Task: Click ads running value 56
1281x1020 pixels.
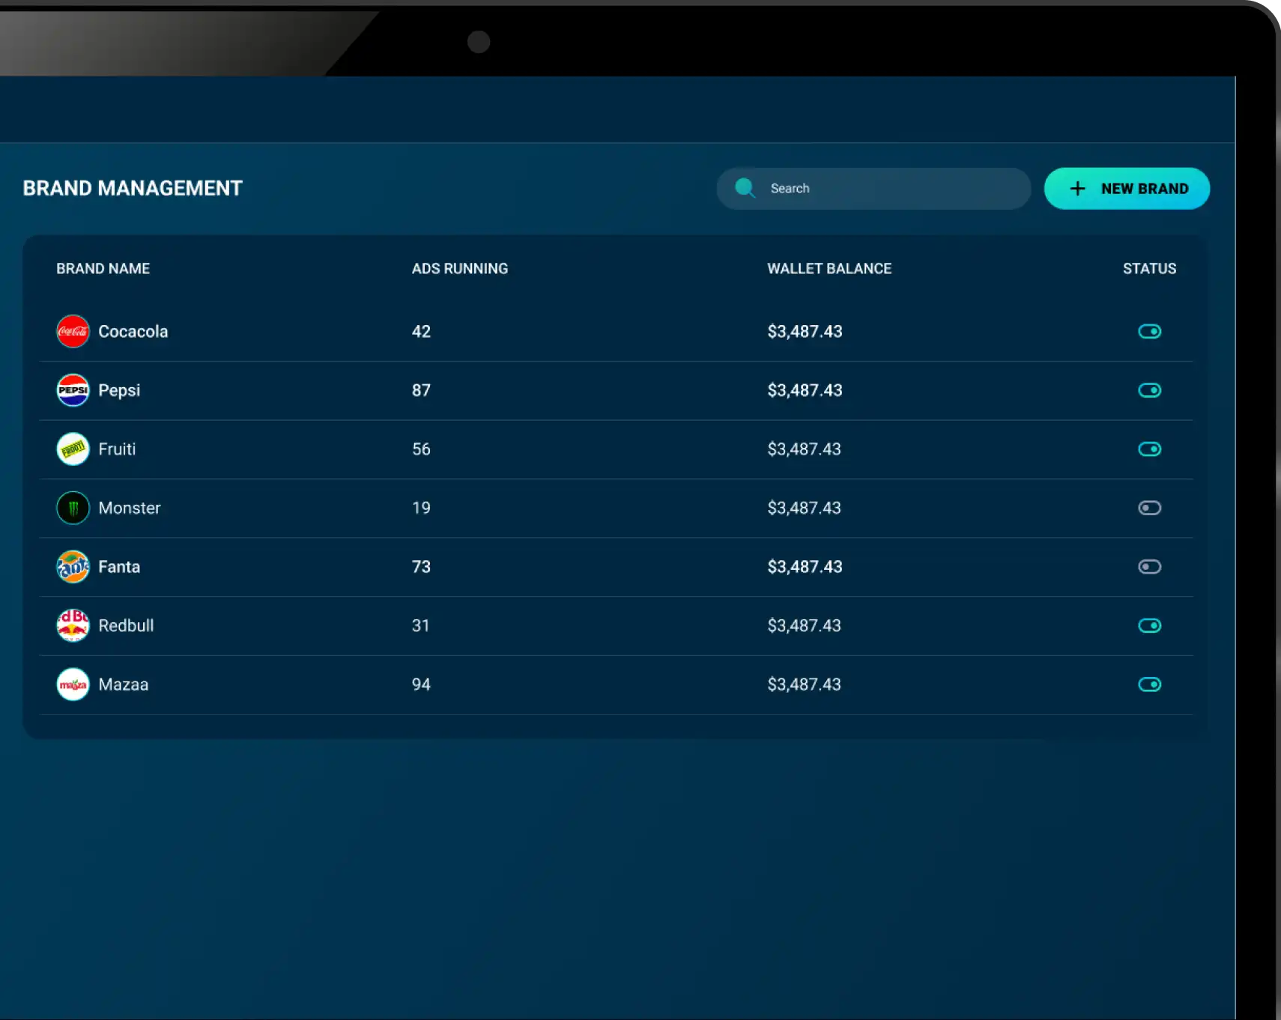Action: click(x=421, y=449)
